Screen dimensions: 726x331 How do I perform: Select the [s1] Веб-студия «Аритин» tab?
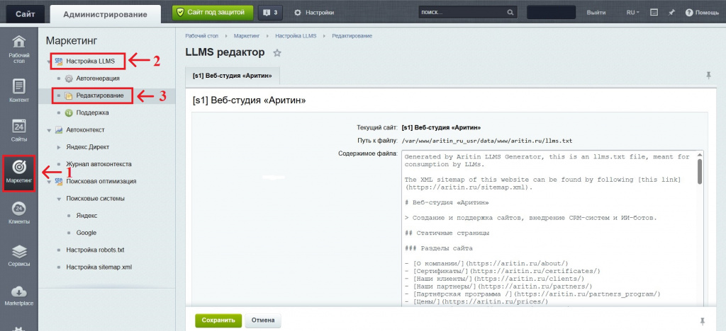click(233, 76)
